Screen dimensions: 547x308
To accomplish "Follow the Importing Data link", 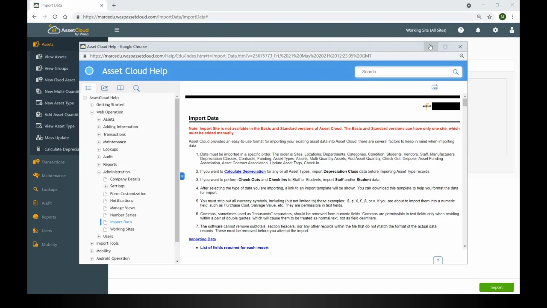I will 202,239.
